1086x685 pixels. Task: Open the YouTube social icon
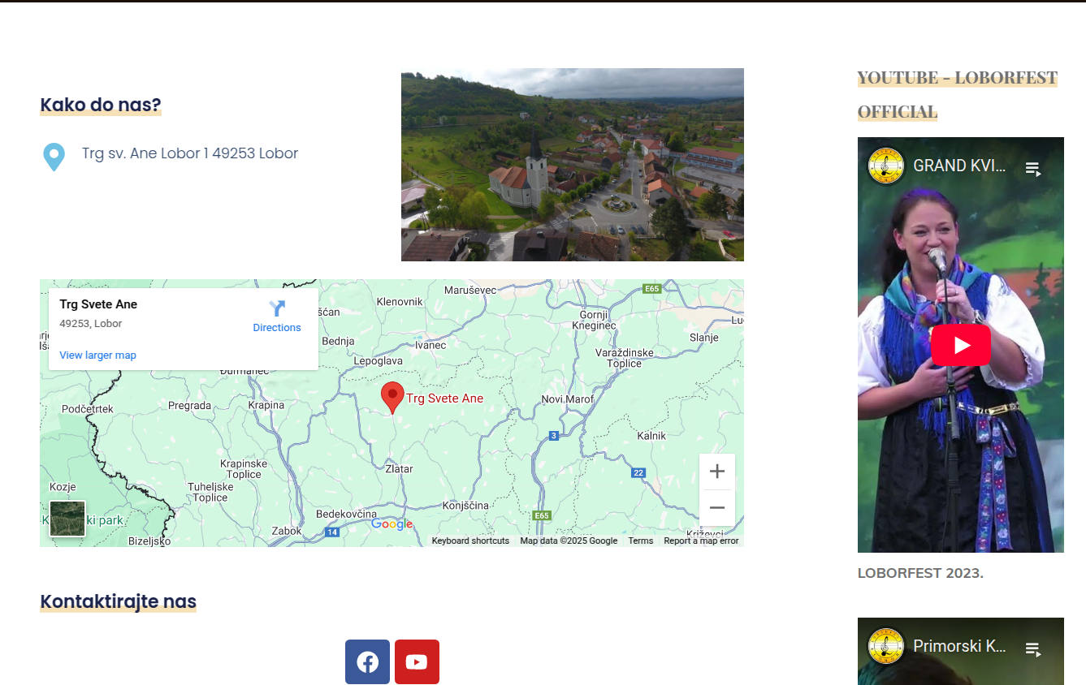pos(417,661)
